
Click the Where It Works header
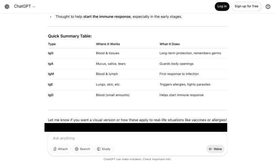coord(108,44)
